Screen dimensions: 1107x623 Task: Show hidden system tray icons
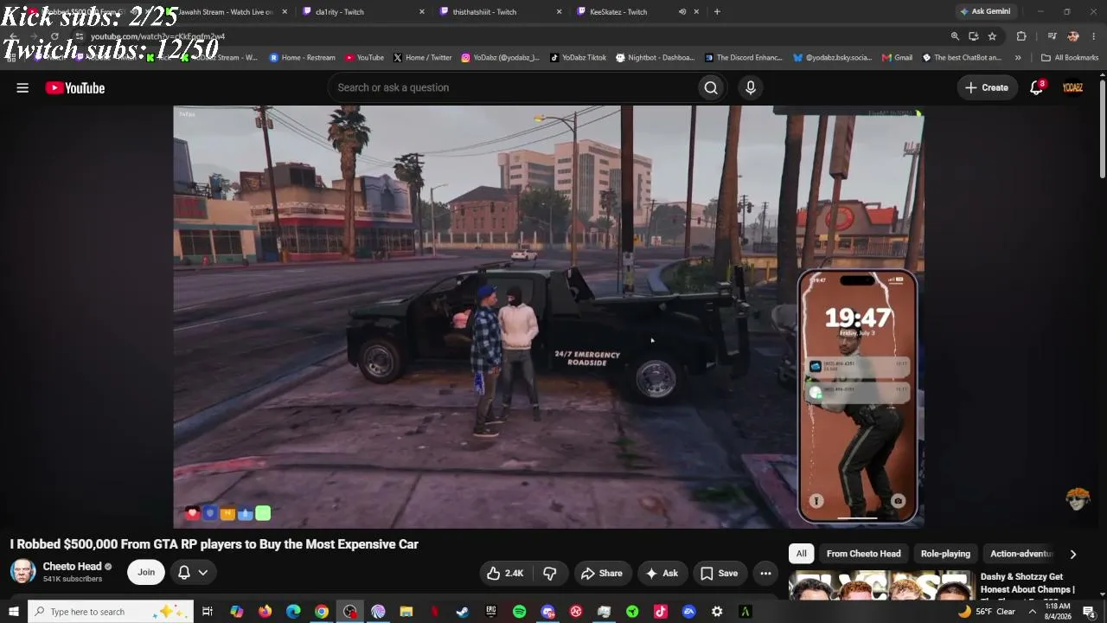pyautogui.click(x=1032, y=612)
